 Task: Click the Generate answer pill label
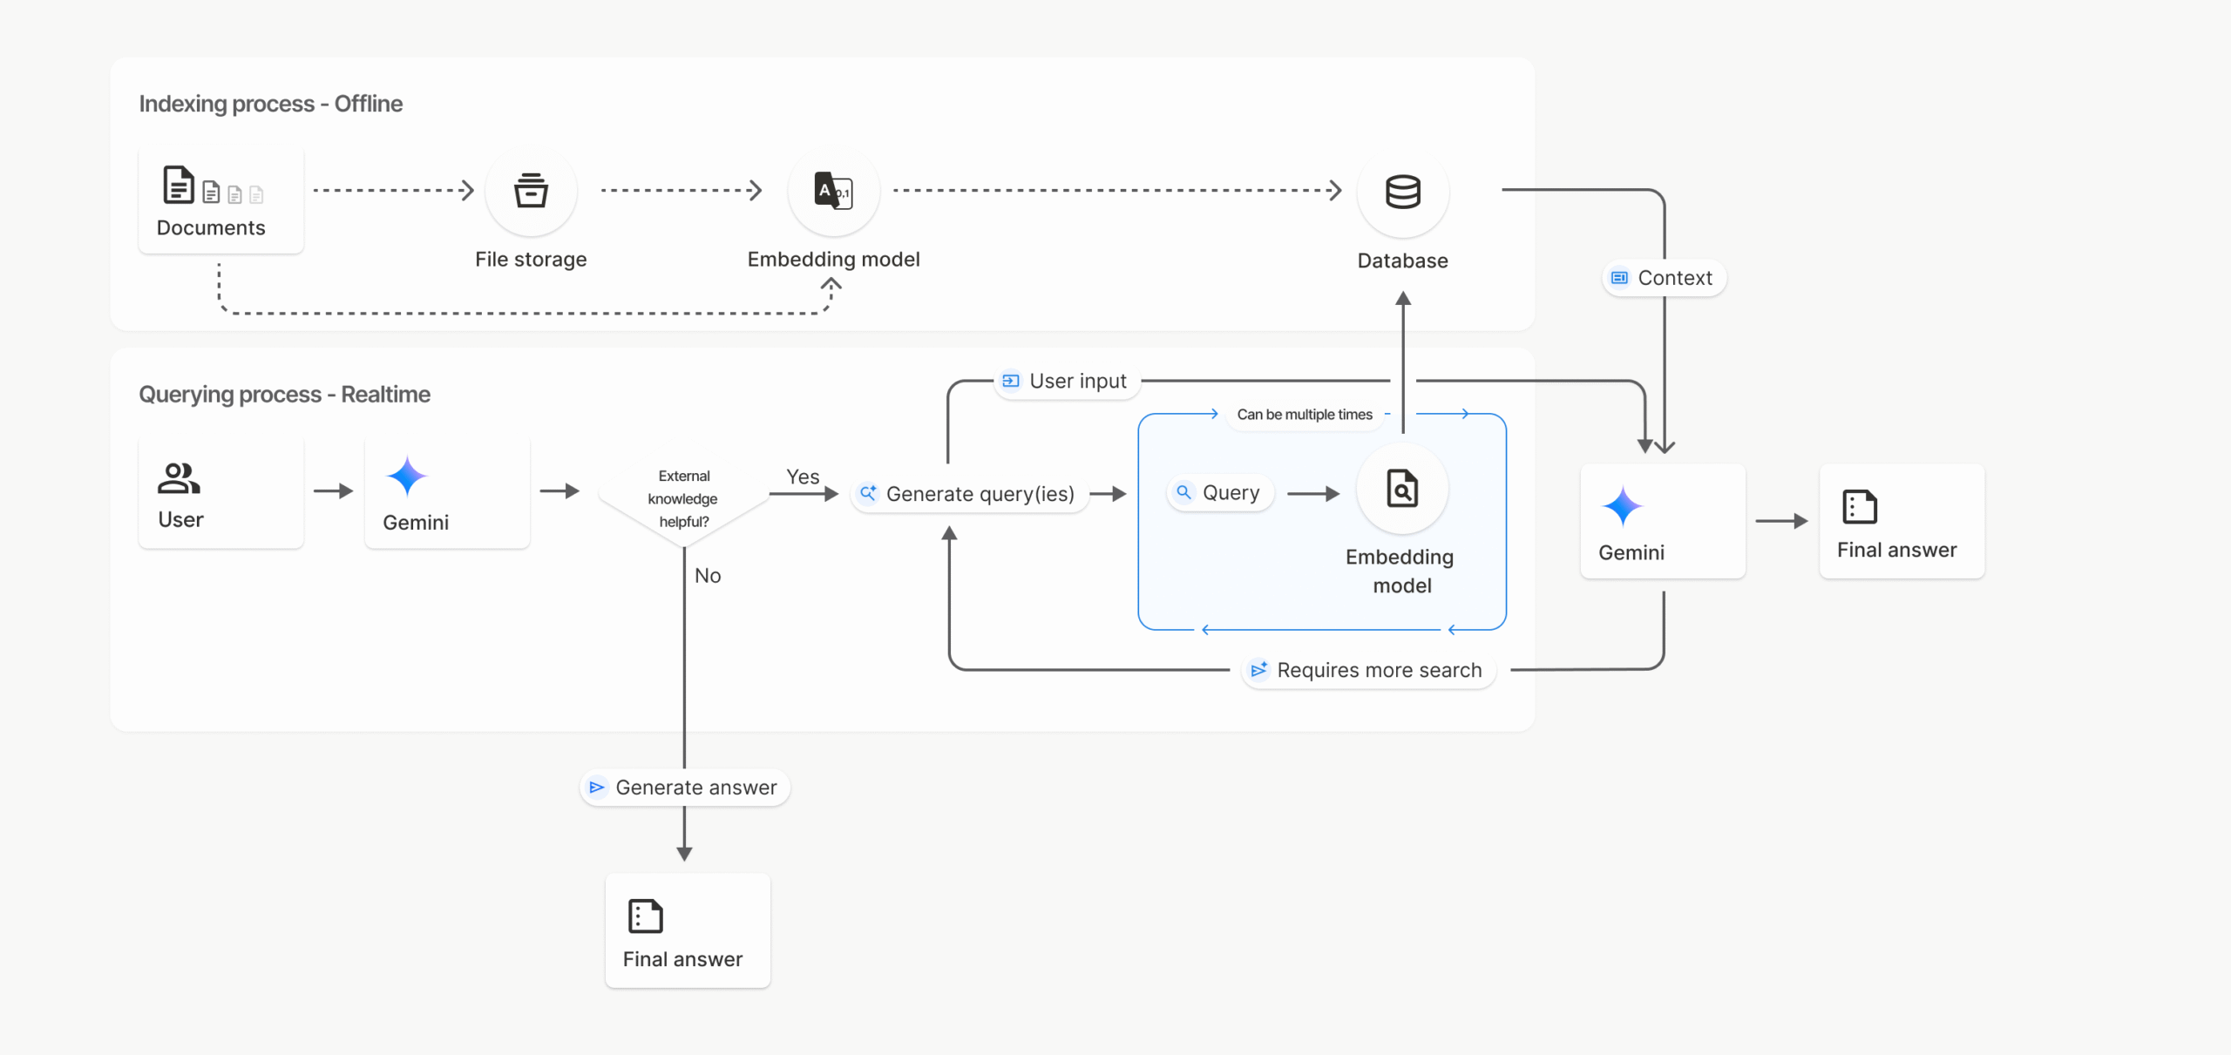point(696,788)
